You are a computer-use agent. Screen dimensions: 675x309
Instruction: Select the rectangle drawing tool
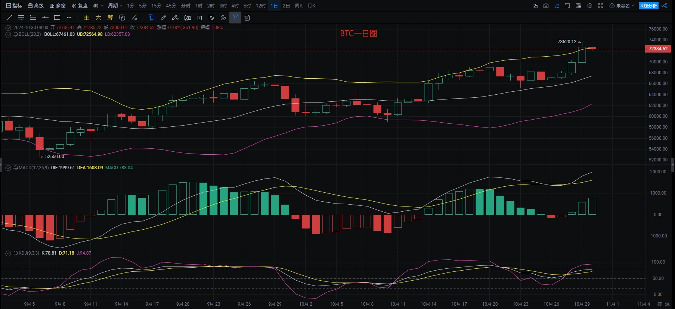(x=57, y=18)
